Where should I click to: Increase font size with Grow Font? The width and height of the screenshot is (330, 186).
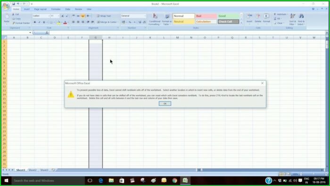63,16
